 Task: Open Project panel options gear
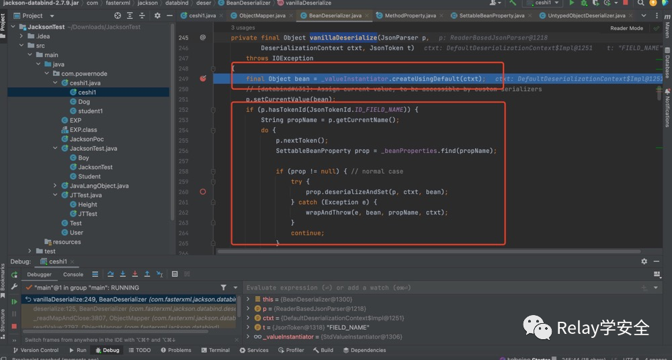pyautogui.click(x=157, y=15)
